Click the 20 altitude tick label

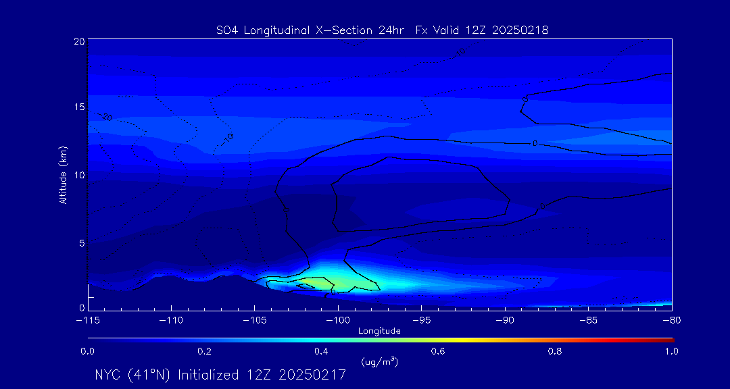point(78,41)
